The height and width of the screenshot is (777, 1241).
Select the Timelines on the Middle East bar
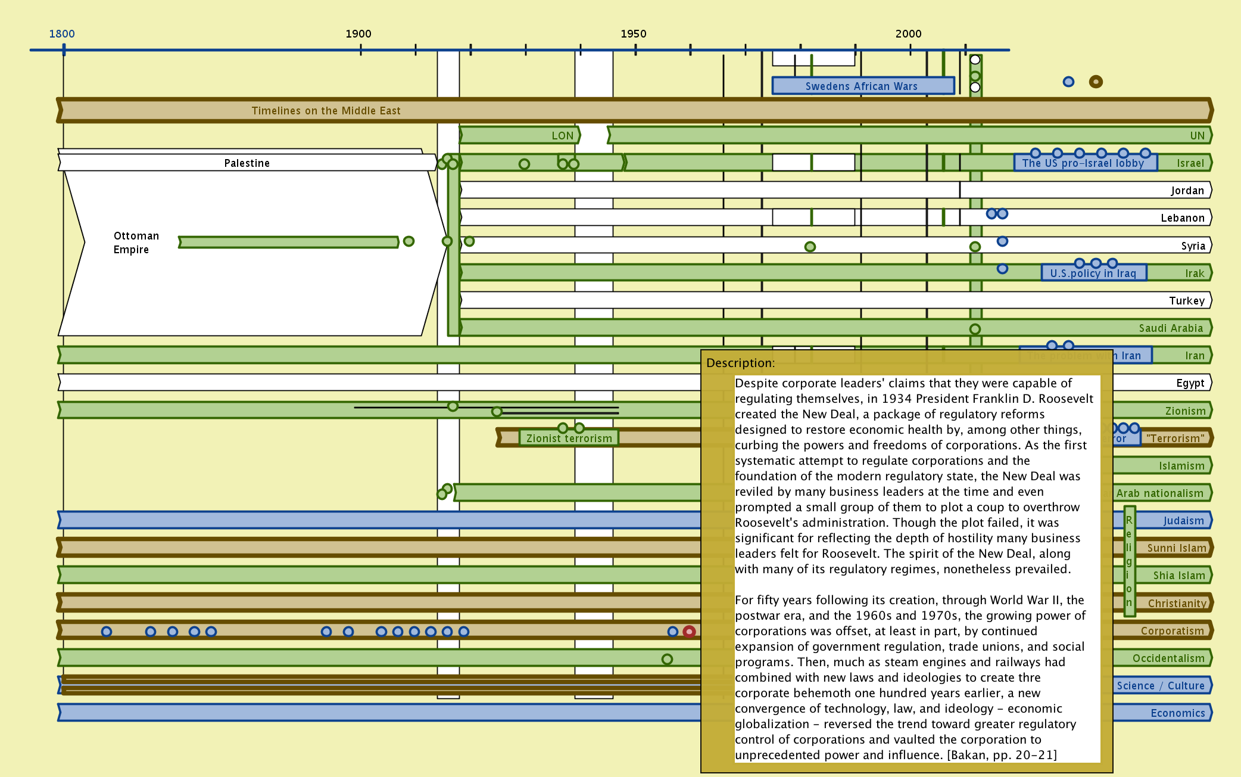coord(326,111)
